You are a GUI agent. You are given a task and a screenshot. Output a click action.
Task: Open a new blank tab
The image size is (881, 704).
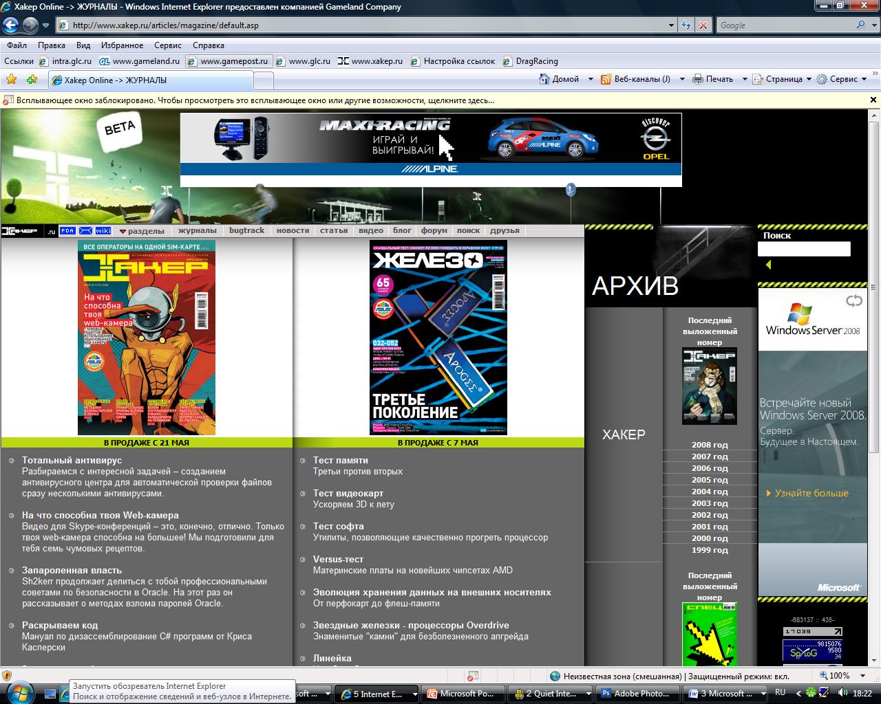tap(263, 80)
